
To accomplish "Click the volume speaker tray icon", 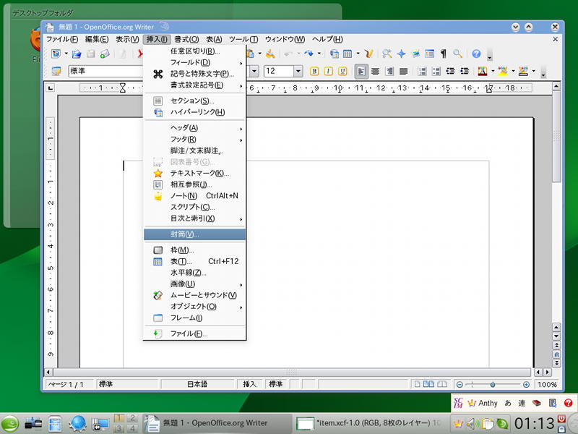I will (473, 424).
